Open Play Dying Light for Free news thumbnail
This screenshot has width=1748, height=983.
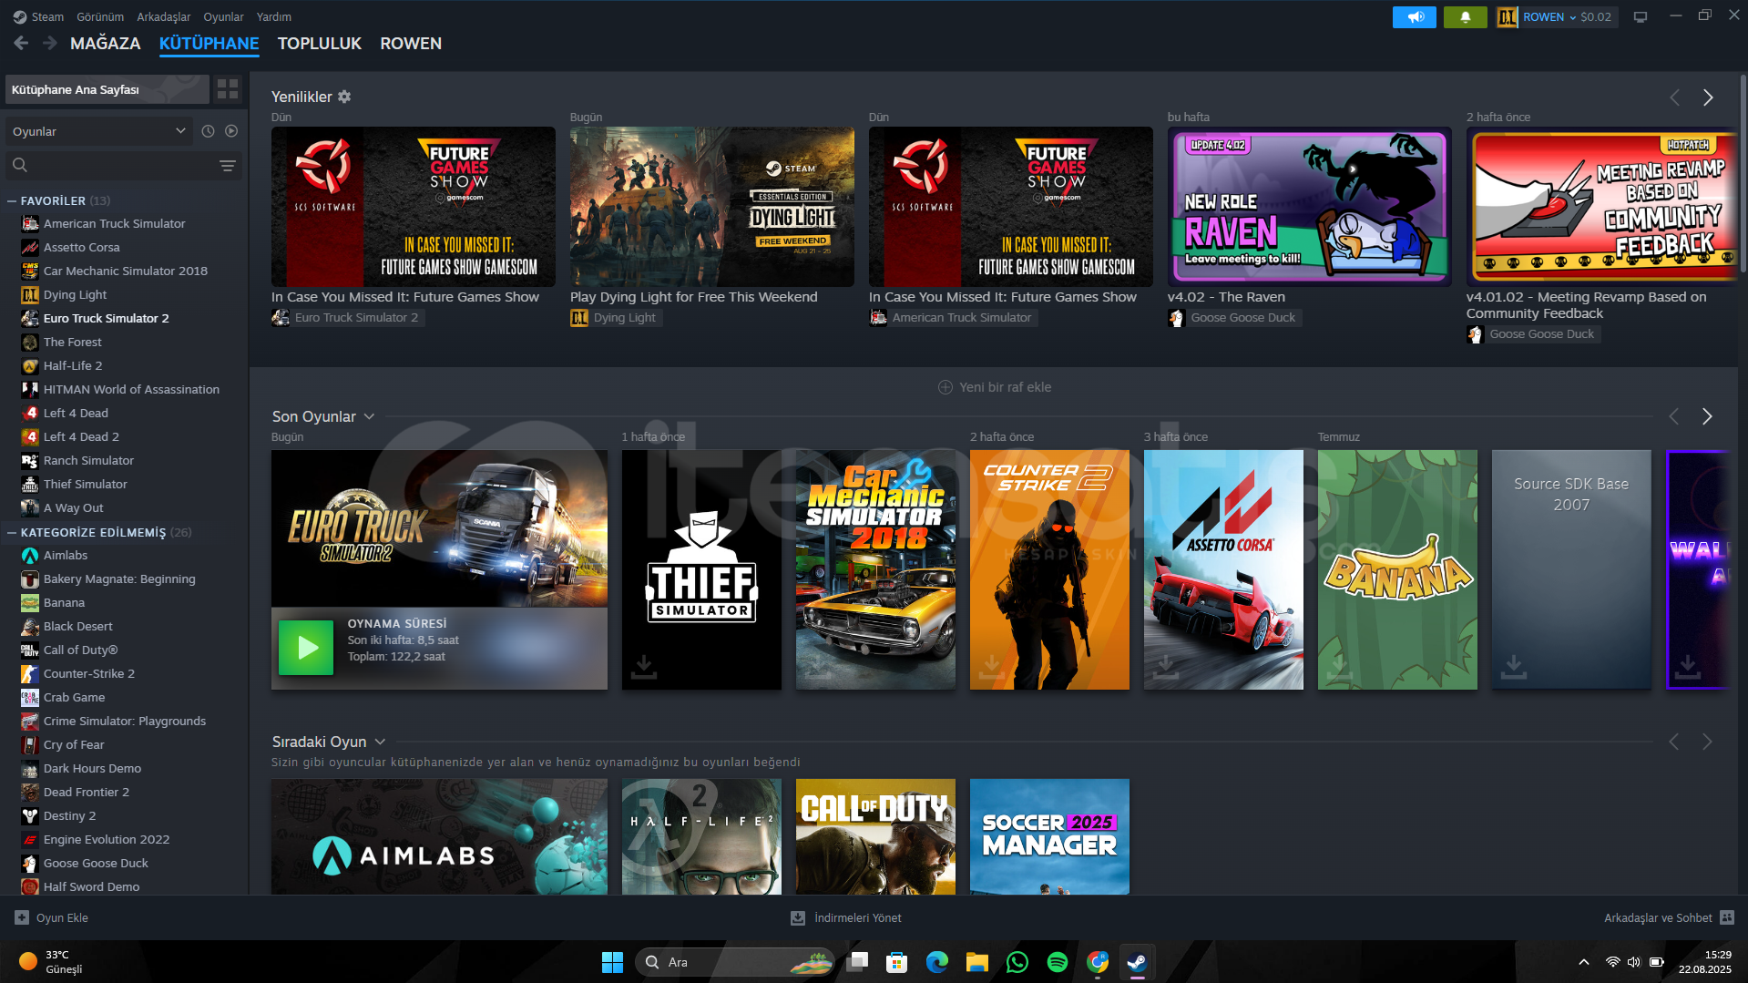point(711,207)
